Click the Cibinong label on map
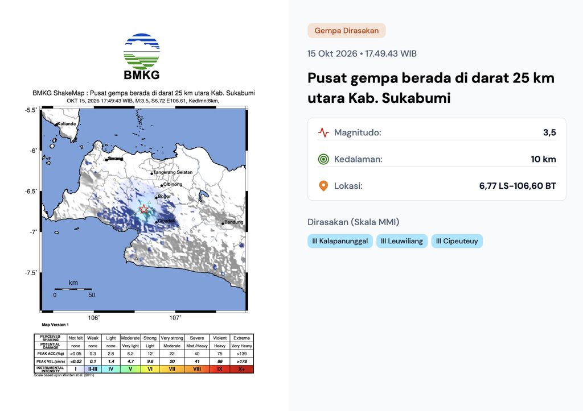 coord(173,184)
